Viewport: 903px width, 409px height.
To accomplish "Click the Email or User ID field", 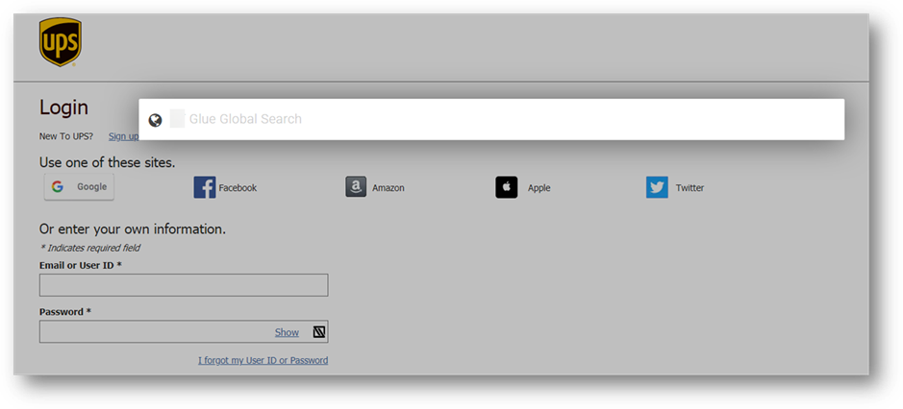I will click(184, 285).
